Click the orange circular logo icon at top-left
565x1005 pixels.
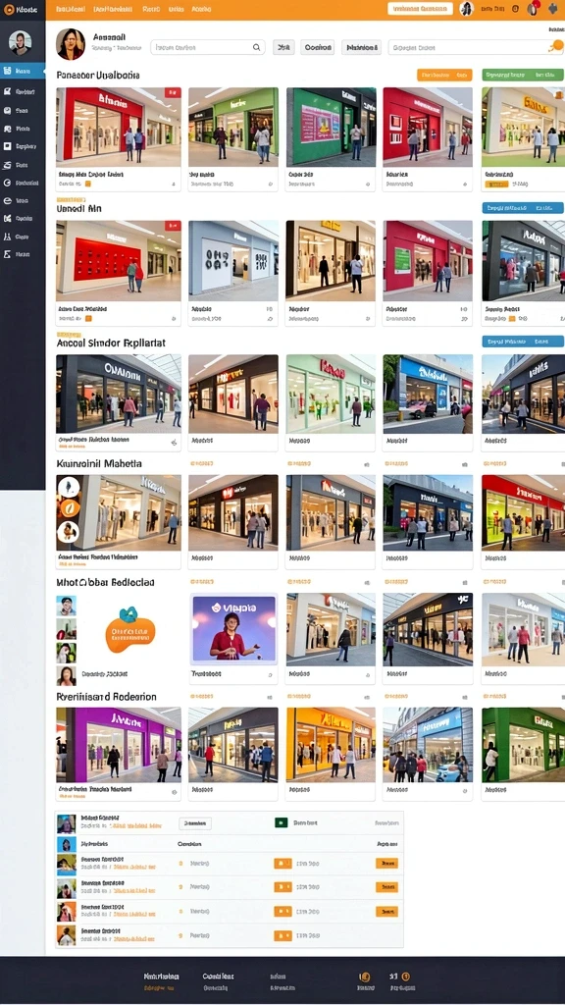click(8, 10)
